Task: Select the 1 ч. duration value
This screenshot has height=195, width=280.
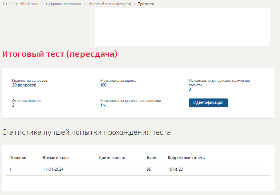Action: click(103, 105)
